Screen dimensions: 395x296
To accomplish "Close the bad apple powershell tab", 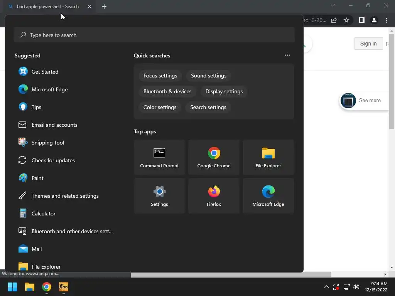I will [89, 7].
